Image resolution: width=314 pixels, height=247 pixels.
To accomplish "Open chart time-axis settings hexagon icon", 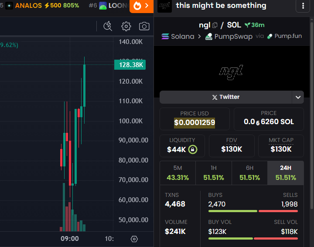I will (134, 239).
